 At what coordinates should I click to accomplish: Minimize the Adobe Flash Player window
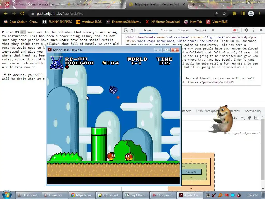pos(158,50)
